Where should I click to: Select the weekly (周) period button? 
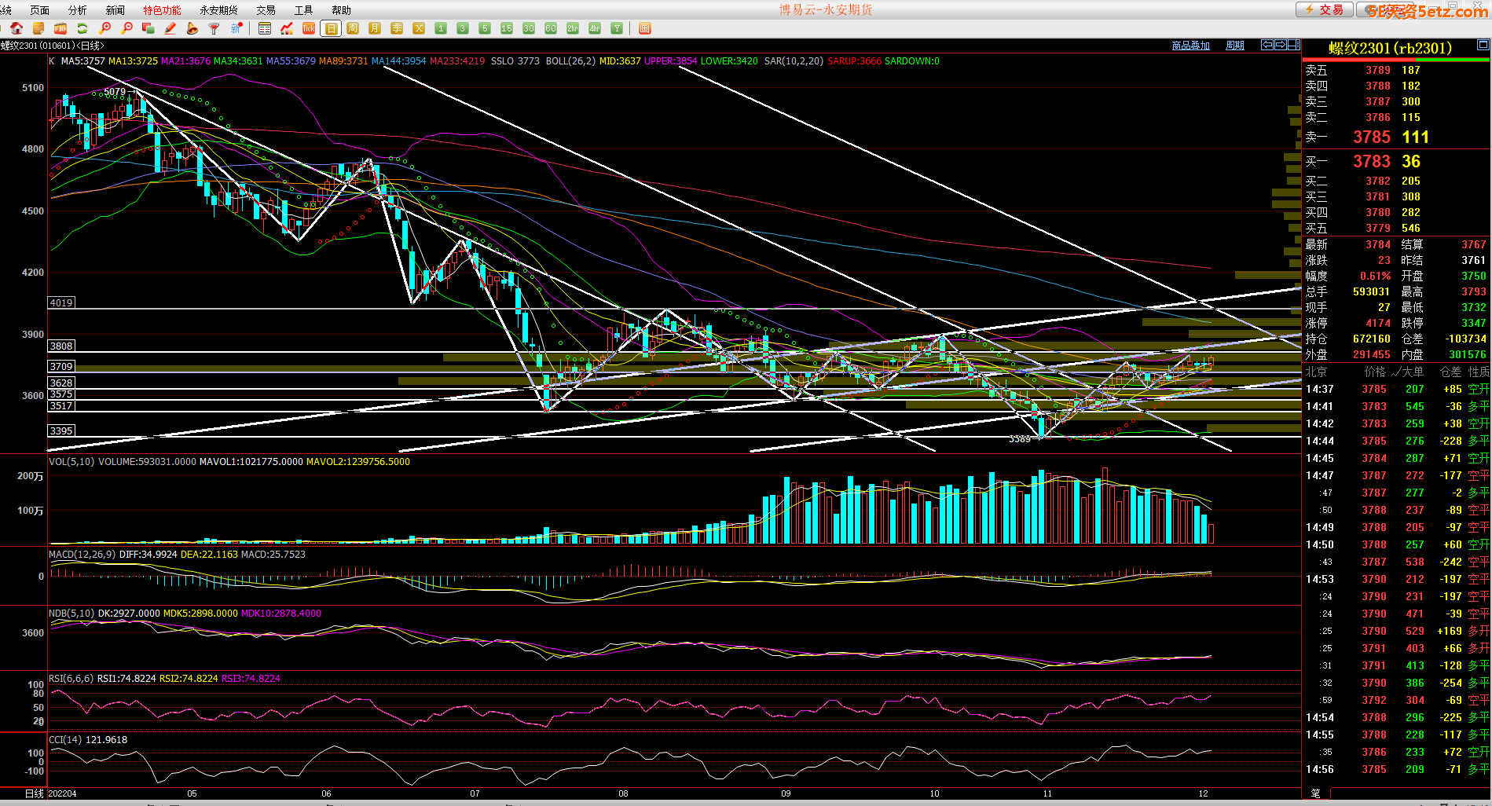tap(353, 28)
